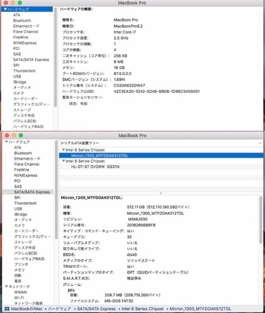Select ATA in bottom window sidebar
265x313 pixels.
click(18, 147)
